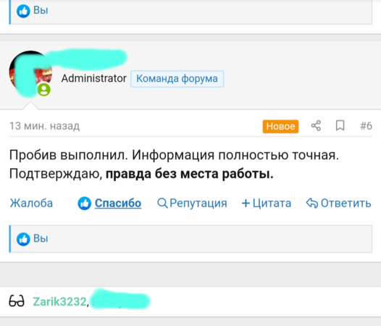This screenshot has height=326, width=381.
Task: Click the Команда форума badge
Action: click(x=177, y=79)
